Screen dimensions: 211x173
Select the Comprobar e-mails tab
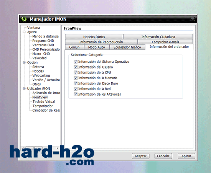[165, 42]
